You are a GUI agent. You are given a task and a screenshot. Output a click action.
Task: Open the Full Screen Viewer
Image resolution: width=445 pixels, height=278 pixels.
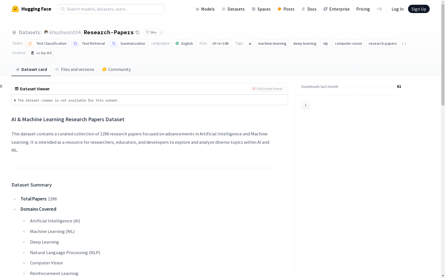pos(267,89)
